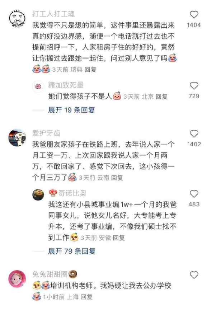Tap the heart on 兔兔甜甜圈's comment
This screenshot has width=207, height=310.
click(x=194, y=275)
